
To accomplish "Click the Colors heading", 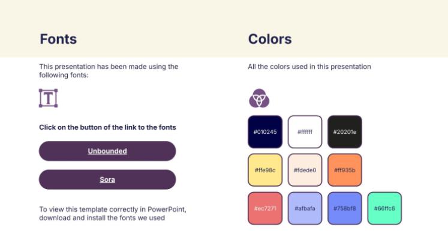I will [270, 40].
